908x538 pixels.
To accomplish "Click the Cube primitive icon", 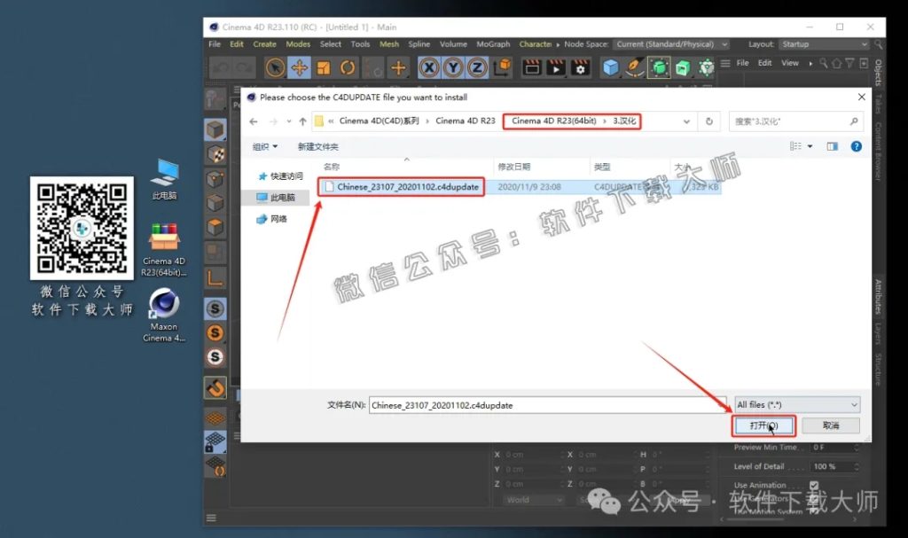I will coord(611,67).
